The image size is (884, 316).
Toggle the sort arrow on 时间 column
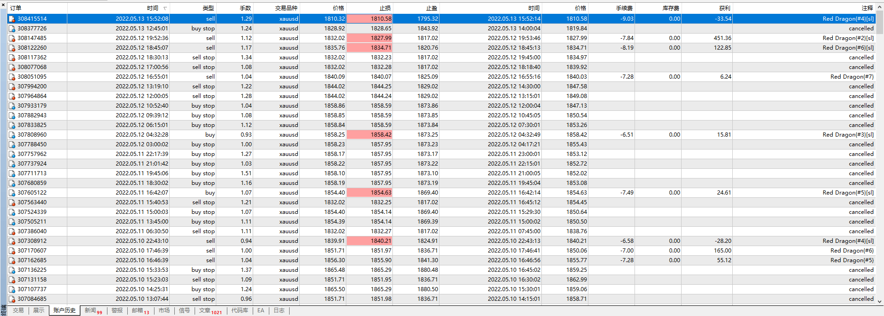(x=165, y=8)
